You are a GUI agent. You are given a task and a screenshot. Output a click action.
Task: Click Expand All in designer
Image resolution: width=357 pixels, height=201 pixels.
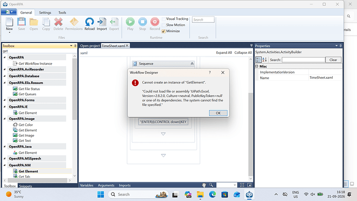tap(224, 53)
